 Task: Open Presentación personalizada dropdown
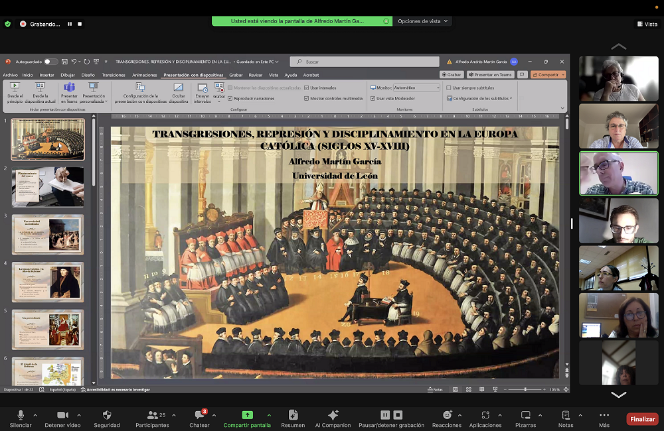coord(94,93)
